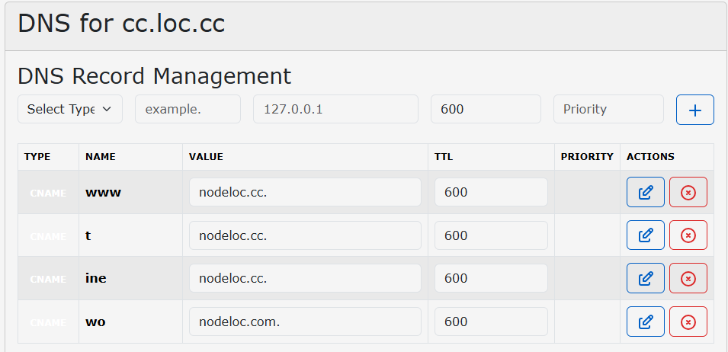
Task: Open the Select Type dropdown
Action: point(69,109)
